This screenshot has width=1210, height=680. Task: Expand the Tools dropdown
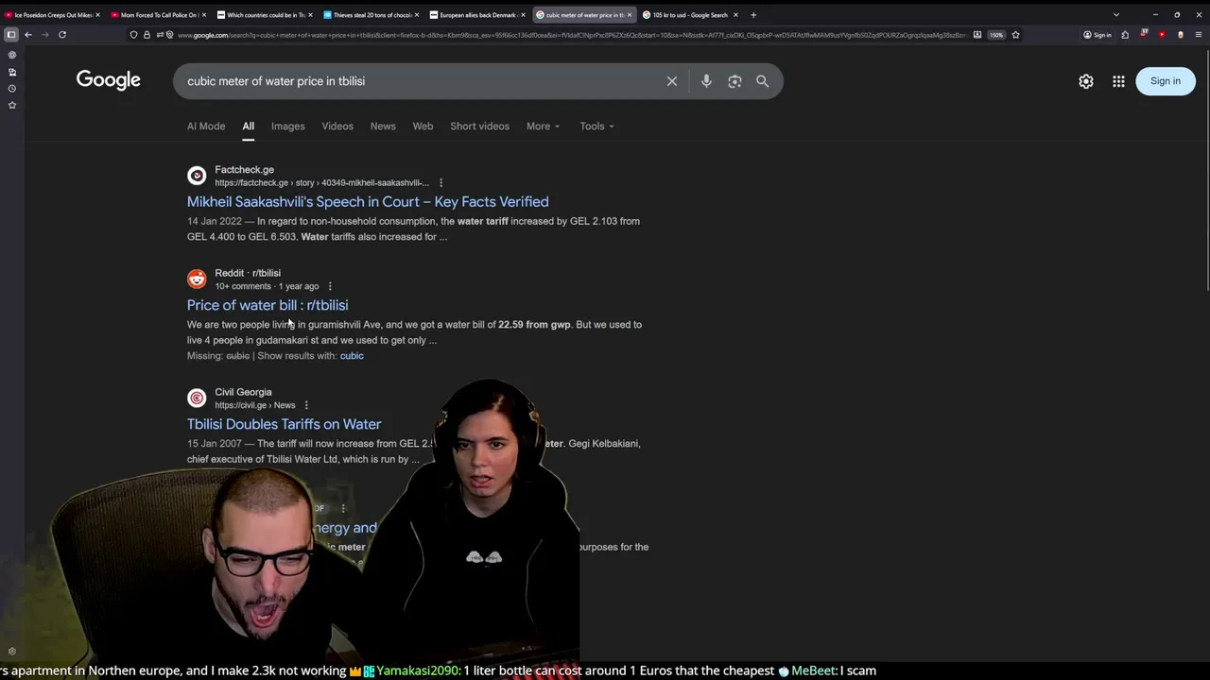[597, 126]
